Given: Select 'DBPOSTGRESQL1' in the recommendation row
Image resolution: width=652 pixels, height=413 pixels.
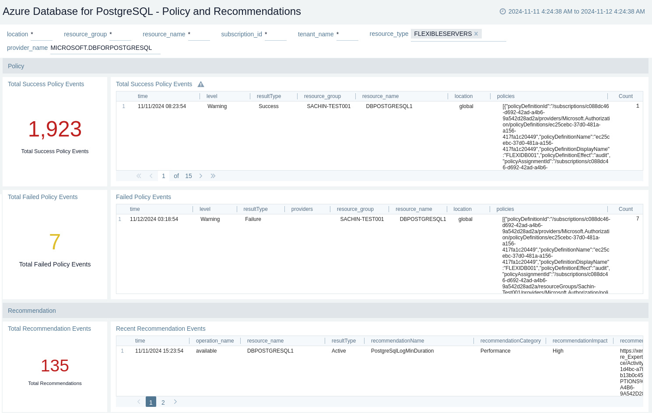Looking at the screenshot, I should (270, 351).
